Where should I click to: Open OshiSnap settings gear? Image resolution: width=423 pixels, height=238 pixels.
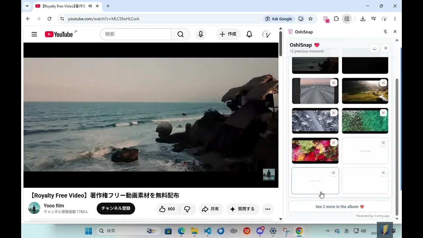386,48
